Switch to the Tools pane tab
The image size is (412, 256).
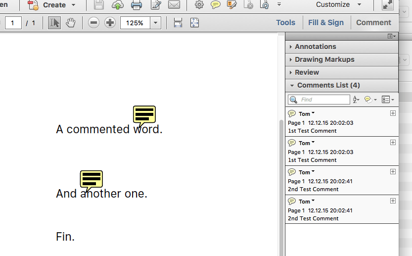point(285,23)
